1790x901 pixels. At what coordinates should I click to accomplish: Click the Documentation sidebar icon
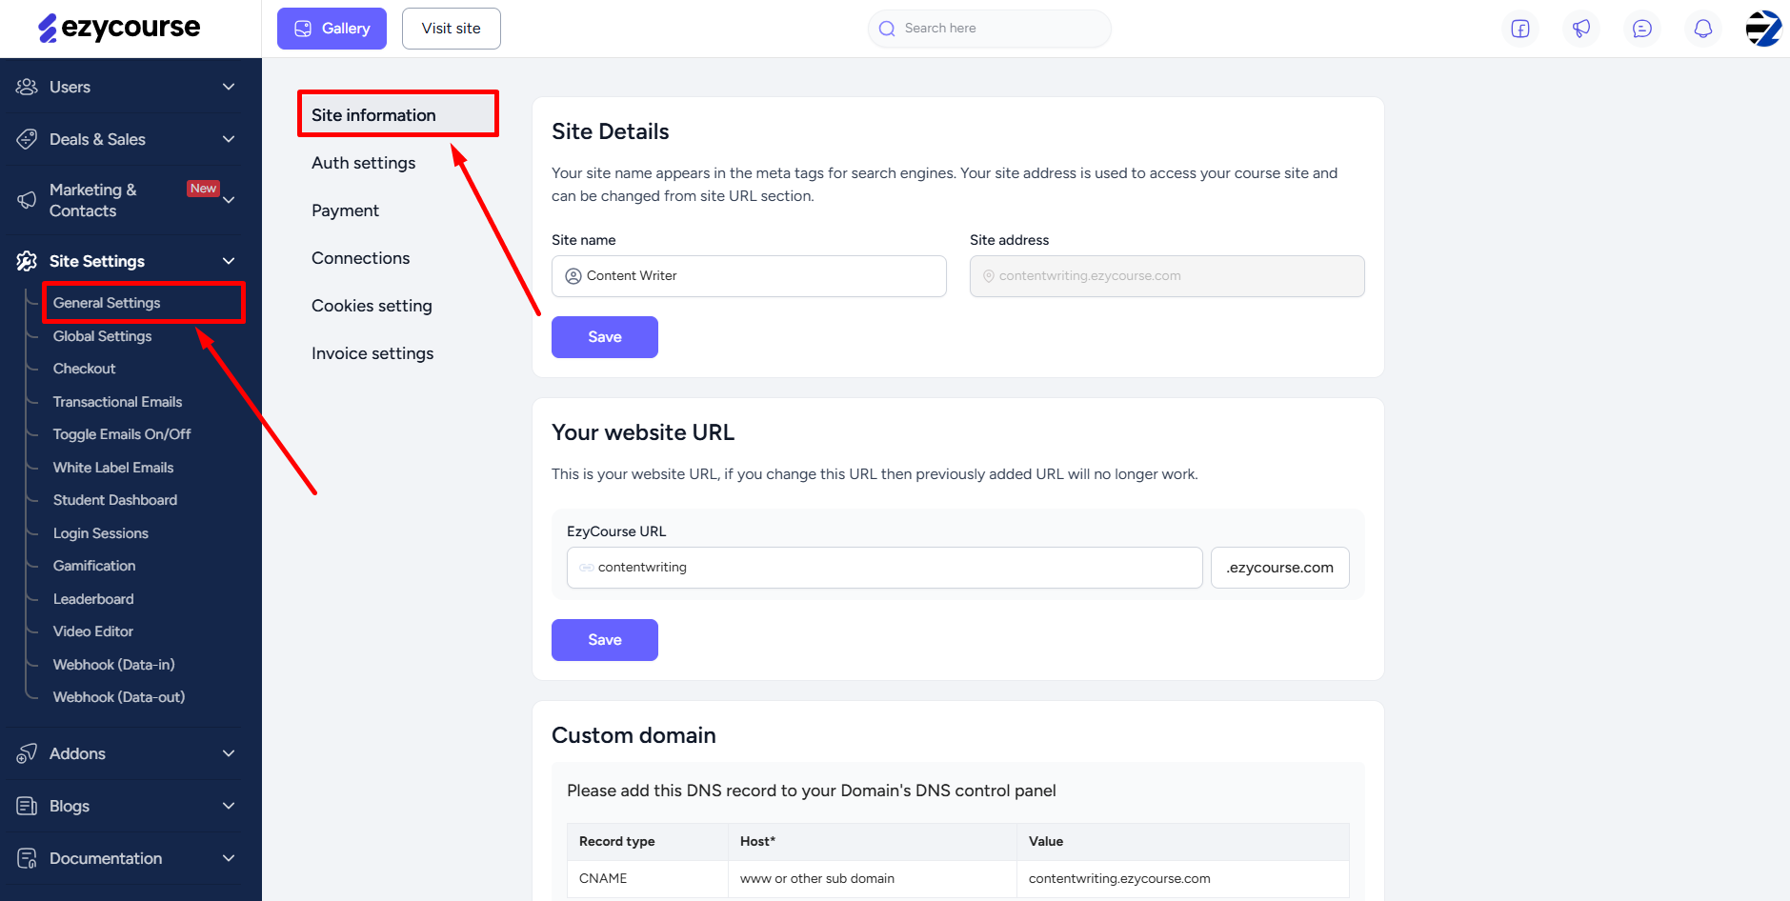[27, 858]
